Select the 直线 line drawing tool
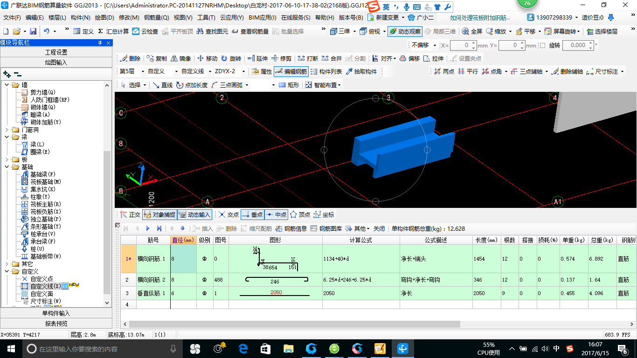This screenshot has height=358, width=637. point(162,85)
